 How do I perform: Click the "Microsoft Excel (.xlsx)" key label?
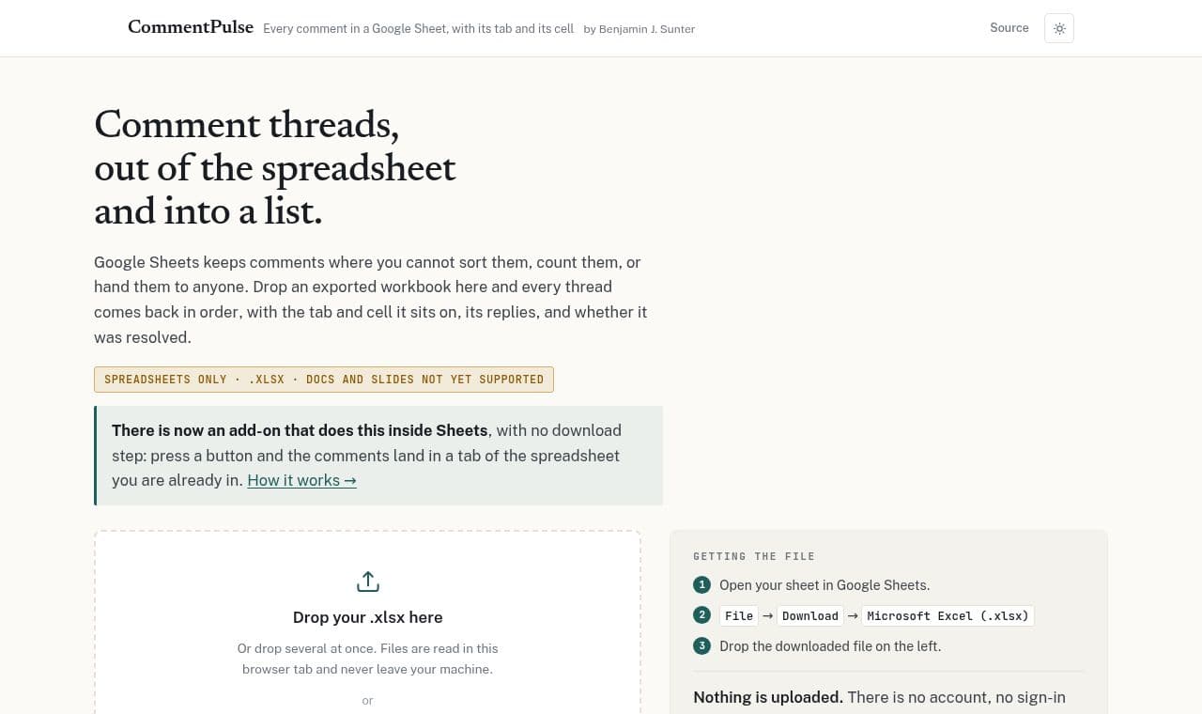[948, 616]
